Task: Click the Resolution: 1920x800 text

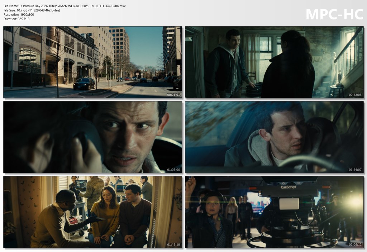Action: [19, 15]
